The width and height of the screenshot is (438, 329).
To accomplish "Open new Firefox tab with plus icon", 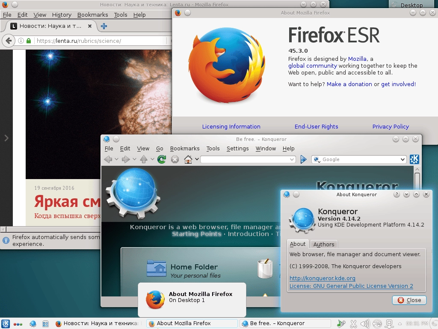I will tap(104, 26).
